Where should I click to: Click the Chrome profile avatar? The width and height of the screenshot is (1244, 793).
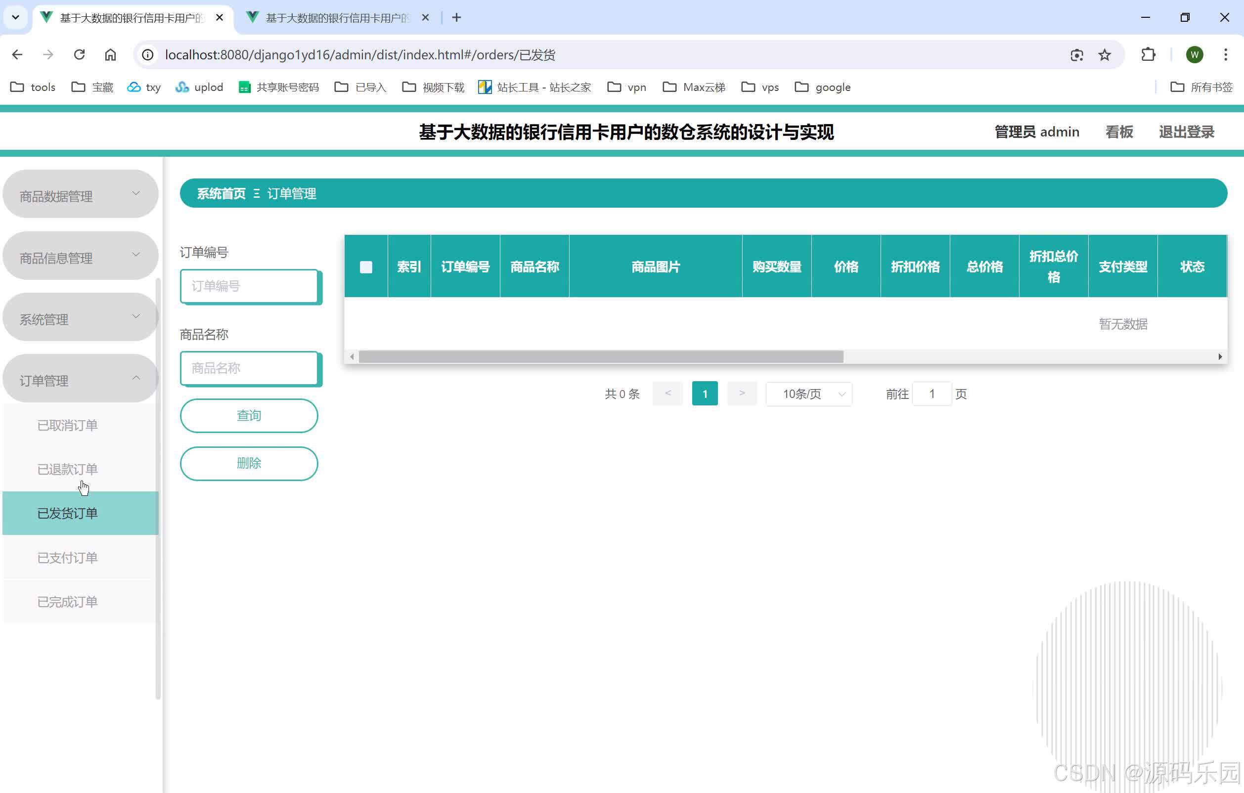(1195, 54)
